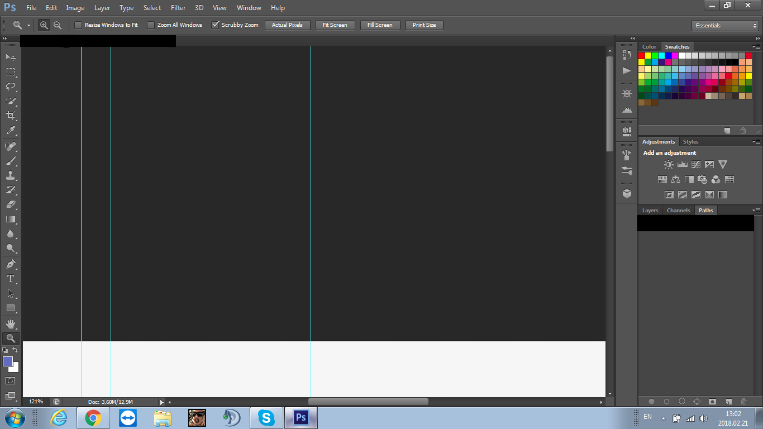Select the Path Selection tool
This screenshot has width=763, height=429.
(11, 293)
